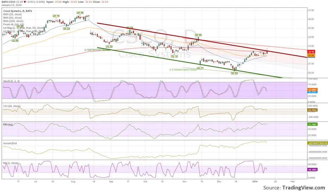The image size is (328, 193).
Task: Click the Nov label on time axis
Action: coord(184,181)
